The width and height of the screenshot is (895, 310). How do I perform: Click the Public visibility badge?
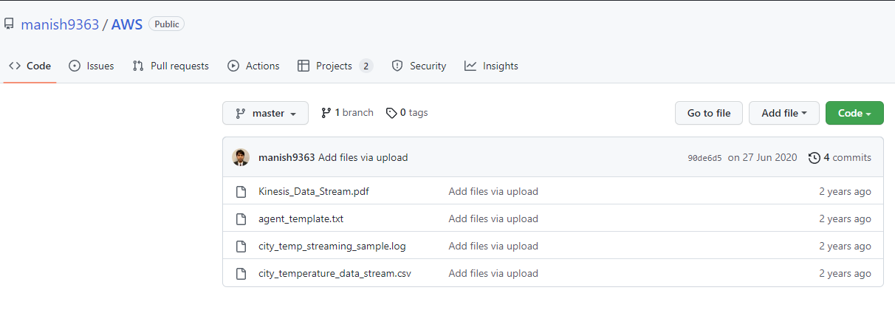click(x=167, y=24)
